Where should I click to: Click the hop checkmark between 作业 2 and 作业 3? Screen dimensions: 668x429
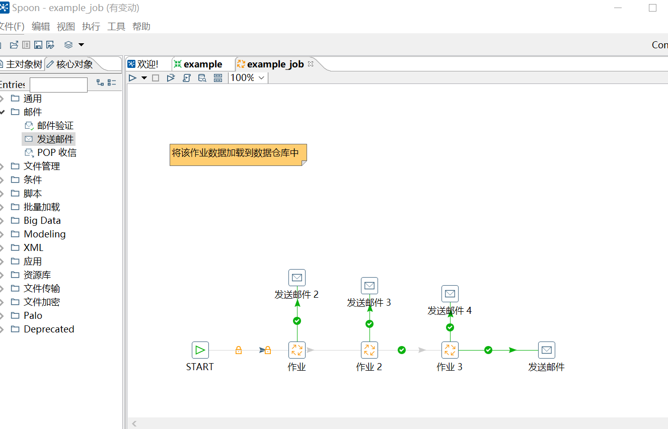pyautogui.click(x=402, y=350)
